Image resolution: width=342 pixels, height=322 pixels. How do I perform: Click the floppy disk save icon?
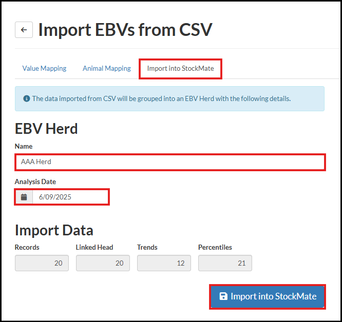(223, 296)
